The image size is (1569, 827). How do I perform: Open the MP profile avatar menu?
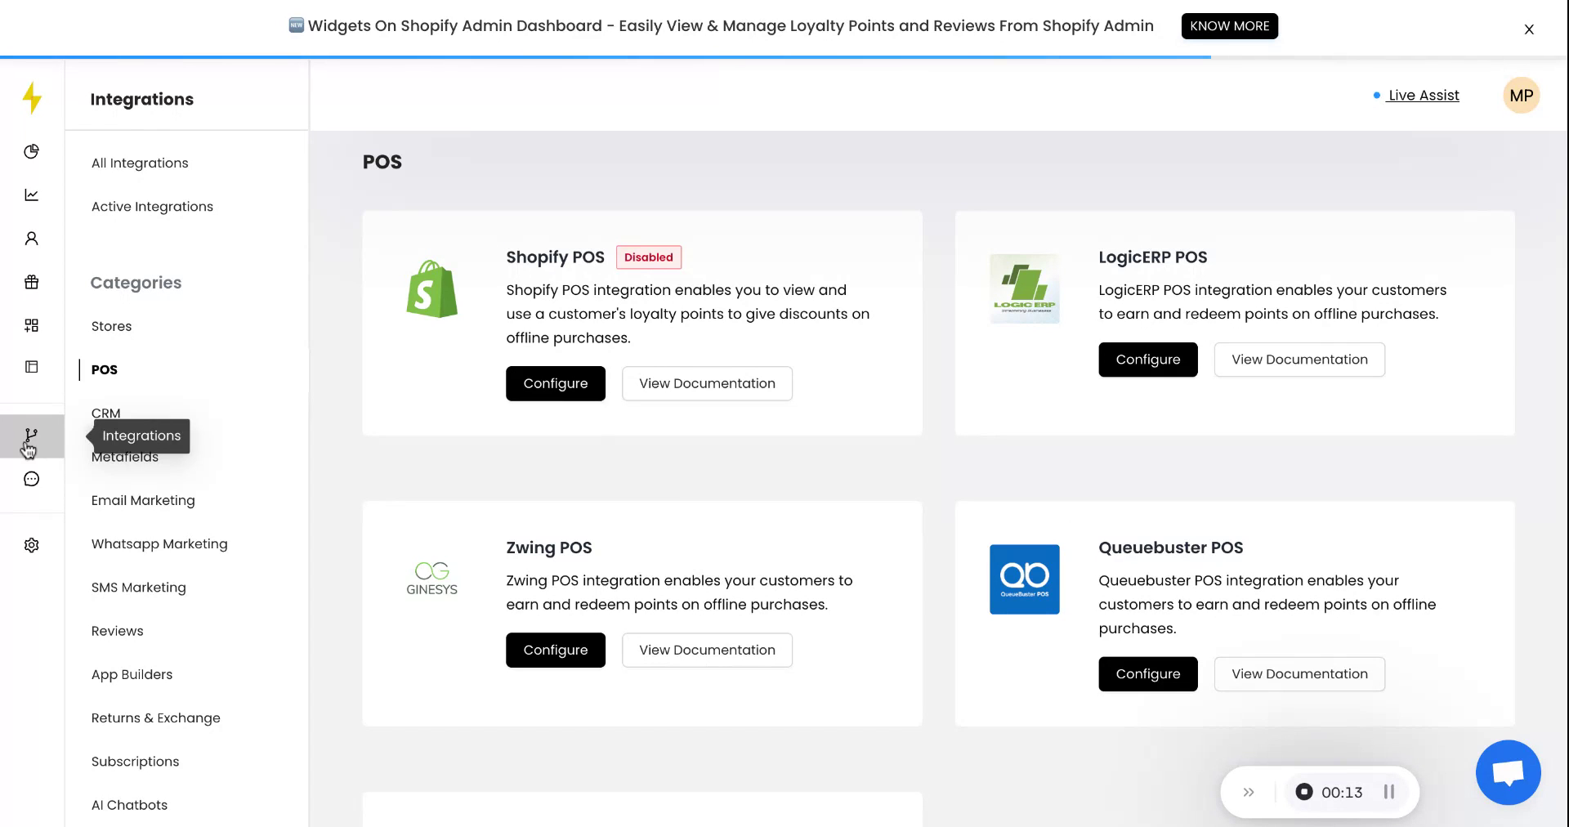1521,96
